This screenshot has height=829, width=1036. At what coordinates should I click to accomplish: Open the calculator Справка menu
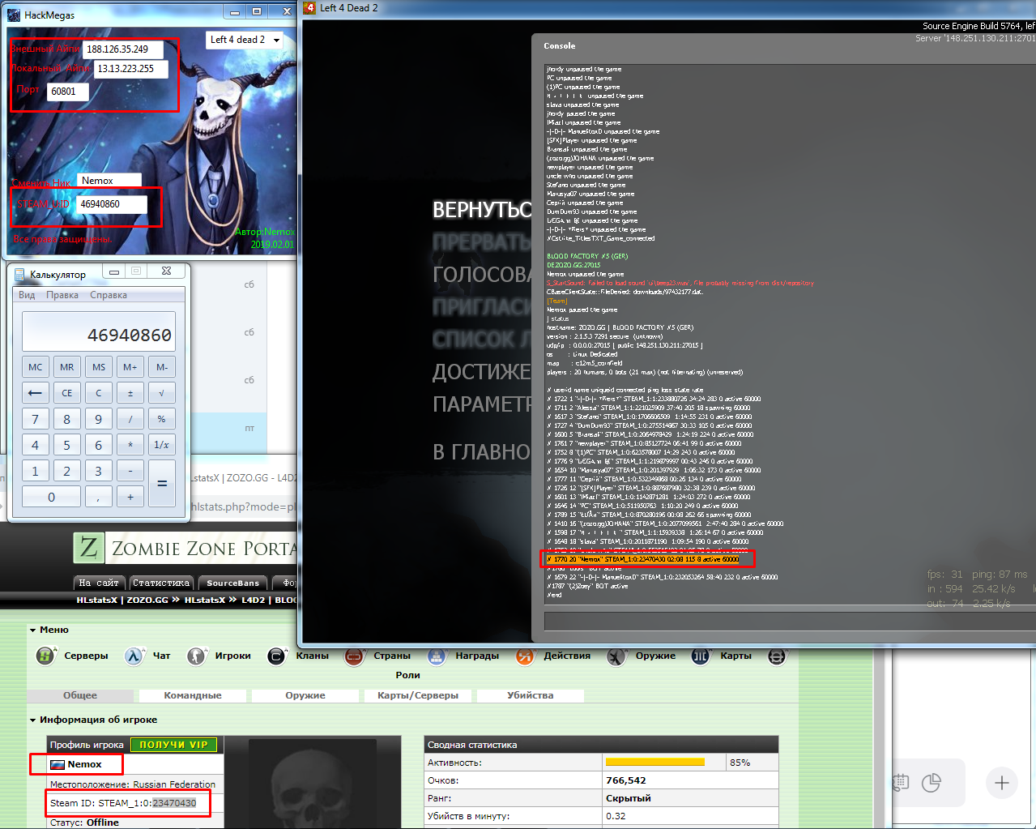click(109, 295)
